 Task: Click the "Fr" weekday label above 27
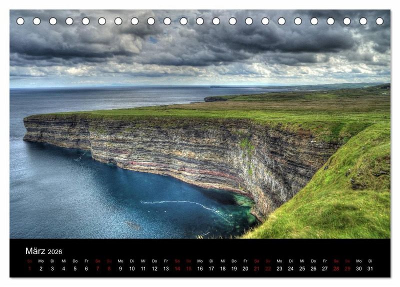(x=324, y=261)
